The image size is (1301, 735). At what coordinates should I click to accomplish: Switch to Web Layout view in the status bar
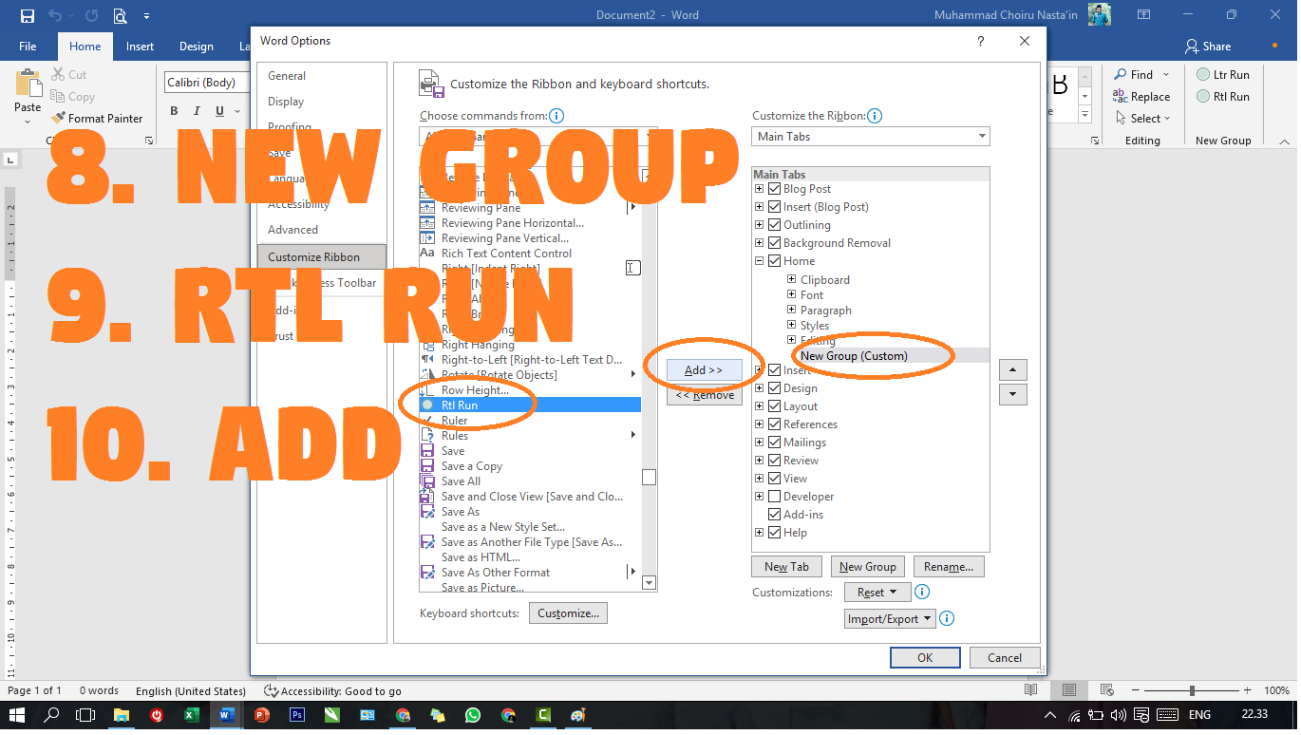(x=1107, y=690)
